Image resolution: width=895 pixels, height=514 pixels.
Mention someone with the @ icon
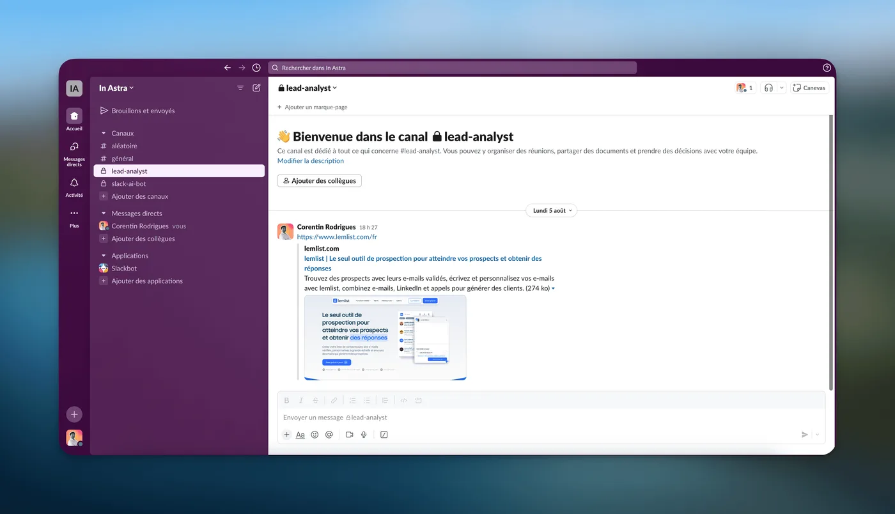point(329,435)
